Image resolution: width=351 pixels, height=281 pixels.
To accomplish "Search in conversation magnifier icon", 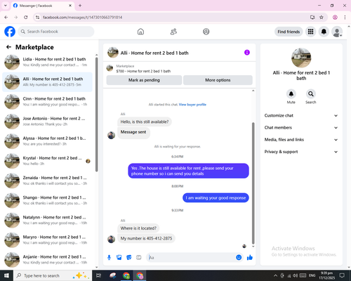I will [311, 94].
